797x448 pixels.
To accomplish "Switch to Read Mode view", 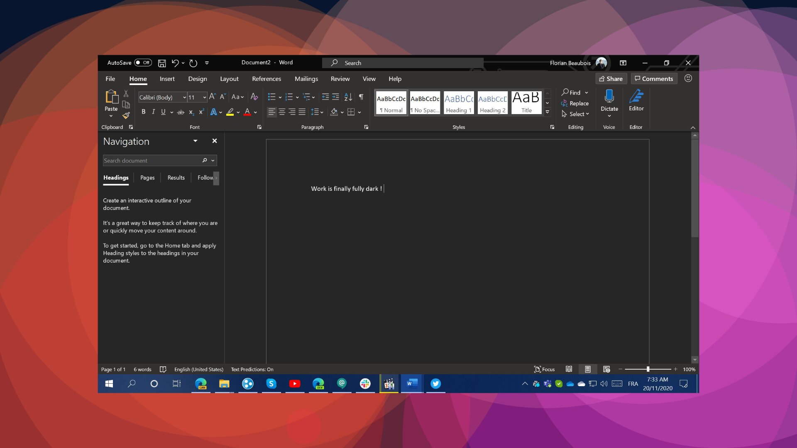I will [x=569, y=369].
